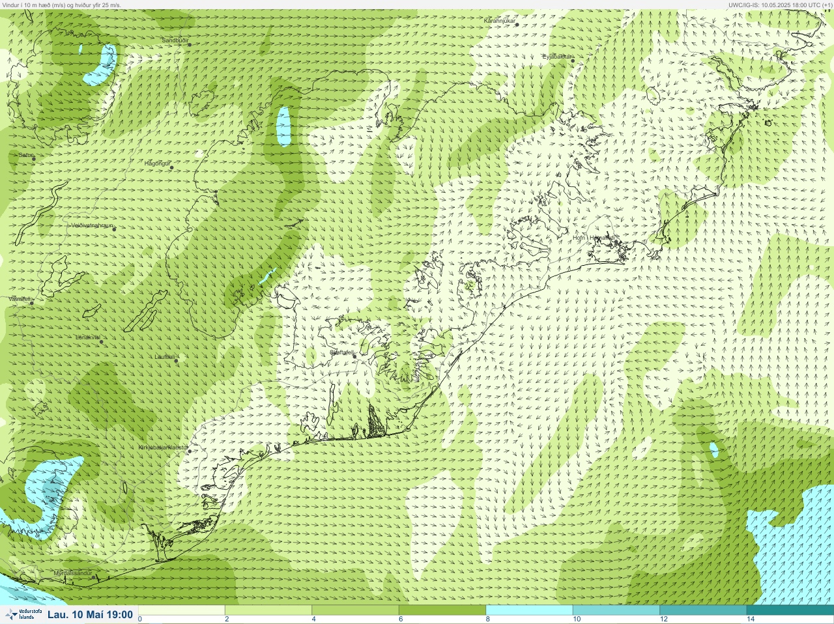Click the 2–4 m/s legend color swatch
The image size is (834, 624).
tap(268, 610)
